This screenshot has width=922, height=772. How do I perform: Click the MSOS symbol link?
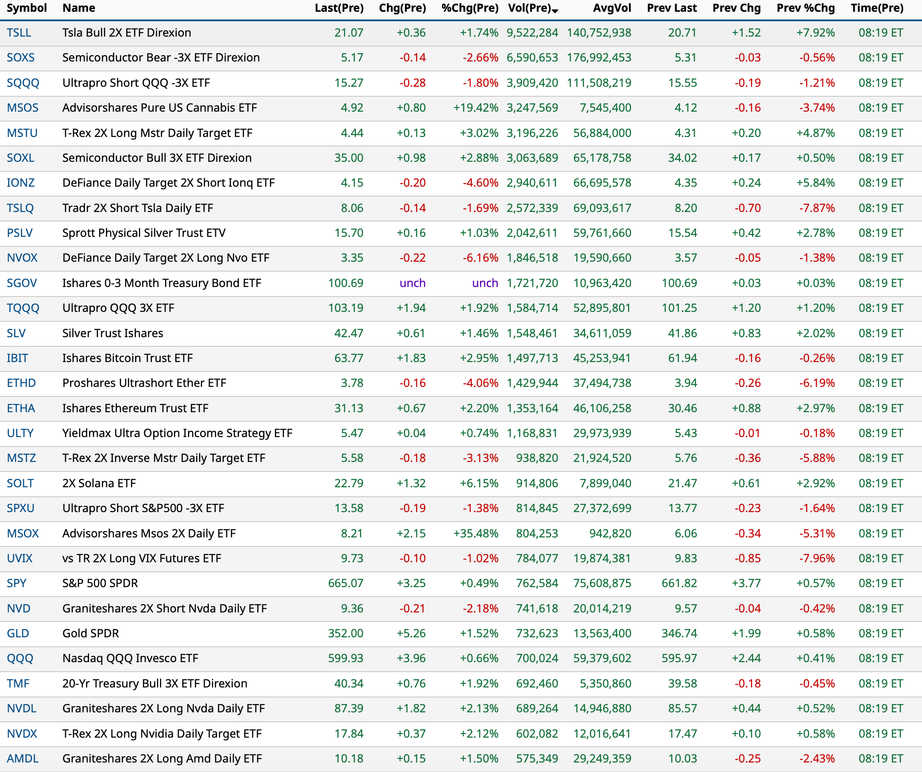point(22,108)
